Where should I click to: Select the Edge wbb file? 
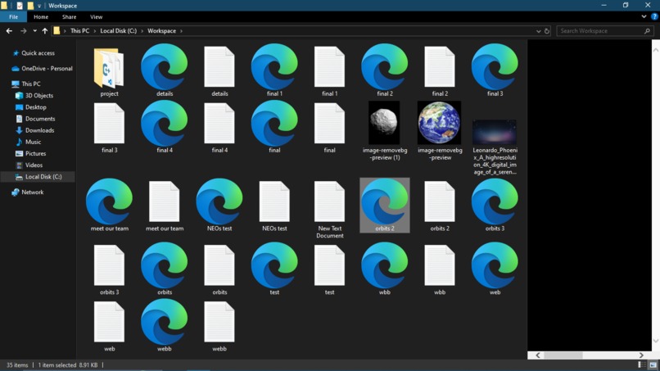[385, 265]
